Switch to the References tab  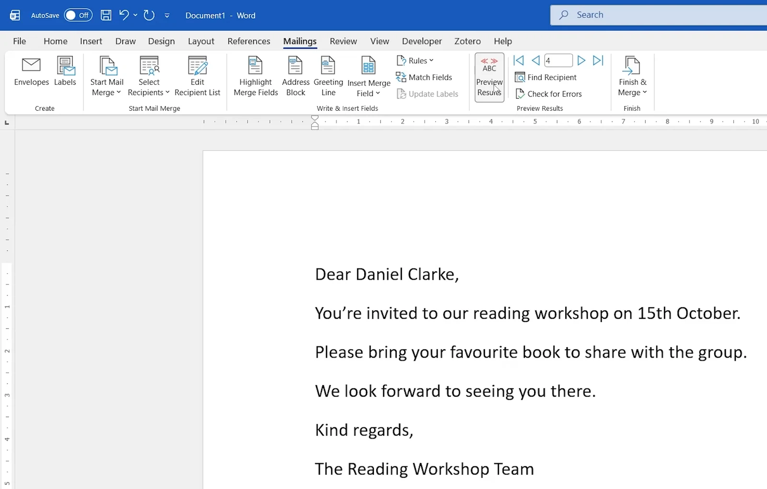tap(249, 41)
